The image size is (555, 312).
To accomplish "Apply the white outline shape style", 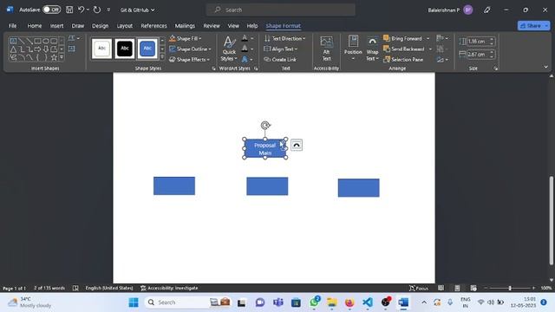I will [x=102, y=49].
